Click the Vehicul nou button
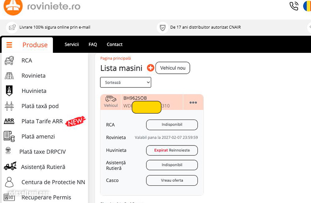This screenshot has width=311, height=203. coord(172,68)
